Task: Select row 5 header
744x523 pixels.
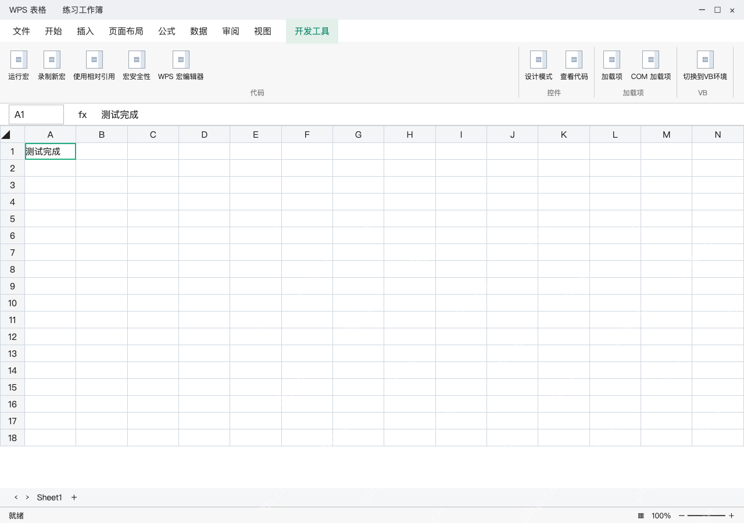Action: coord(12,218)
